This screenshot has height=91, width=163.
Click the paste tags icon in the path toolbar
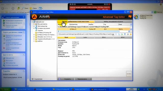pos(122,34)
